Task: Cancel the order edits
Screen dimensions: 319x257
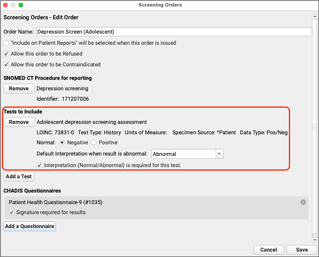Action: click(268, 250)
